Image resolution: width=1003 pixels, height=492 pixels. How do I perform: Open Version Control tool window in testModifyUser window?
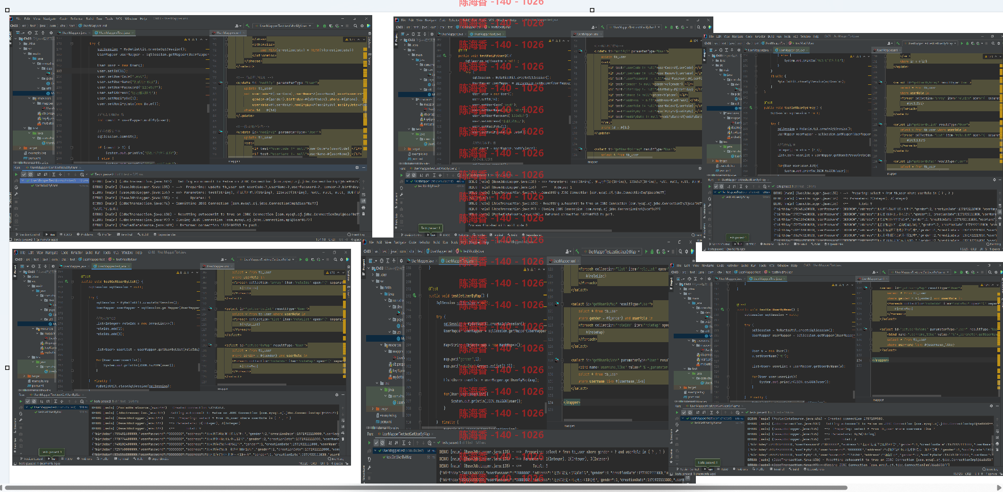28,234
